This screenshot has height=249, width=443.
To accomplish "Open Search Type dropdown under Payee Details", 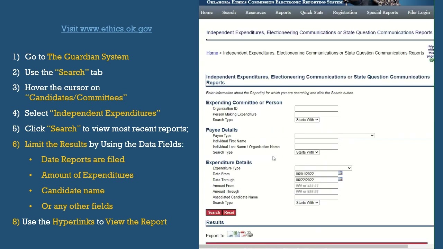I will coord(307,152).
